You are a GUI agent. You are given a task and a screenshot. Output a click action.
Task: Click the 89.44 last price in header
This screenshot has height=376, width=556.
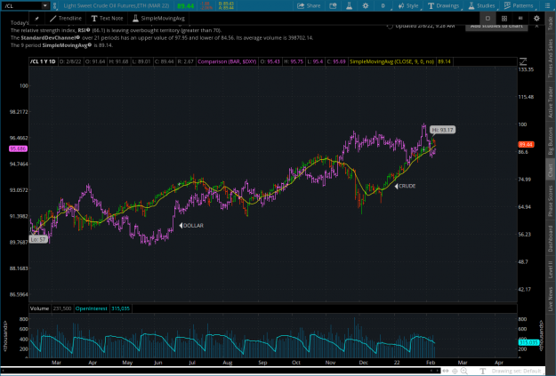(185, 6)
